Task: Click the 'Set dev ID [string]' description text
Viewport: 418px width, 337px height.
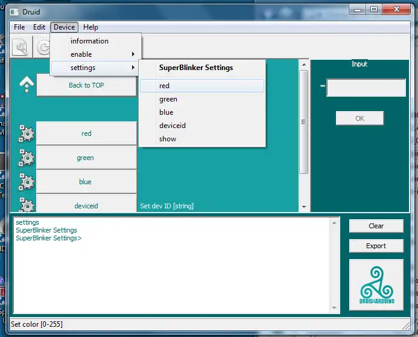Action: (167, 206)
